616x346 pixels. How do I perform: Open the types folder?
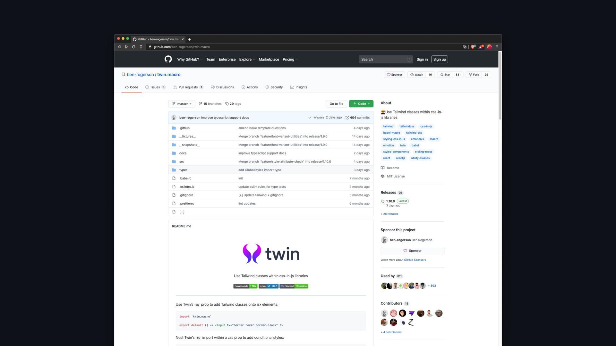(x=183, y=170)
